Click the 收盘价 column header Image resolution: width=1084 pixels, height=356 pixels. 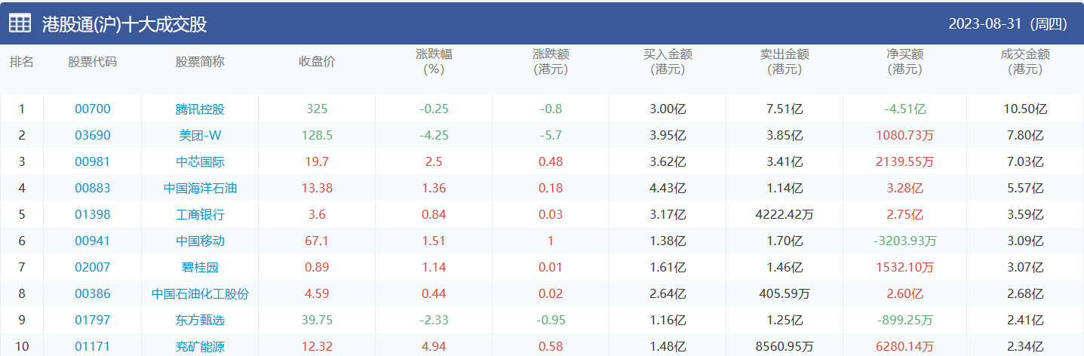317,61
